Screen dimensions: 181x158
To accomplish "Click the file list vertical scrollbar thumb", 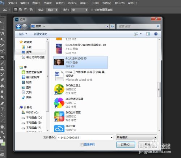I will (x=159, y=90).
